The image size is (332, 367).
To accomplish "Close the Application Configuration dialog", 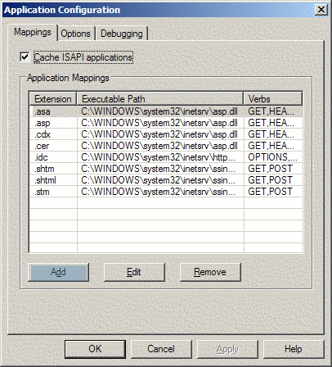I will 321,10.
